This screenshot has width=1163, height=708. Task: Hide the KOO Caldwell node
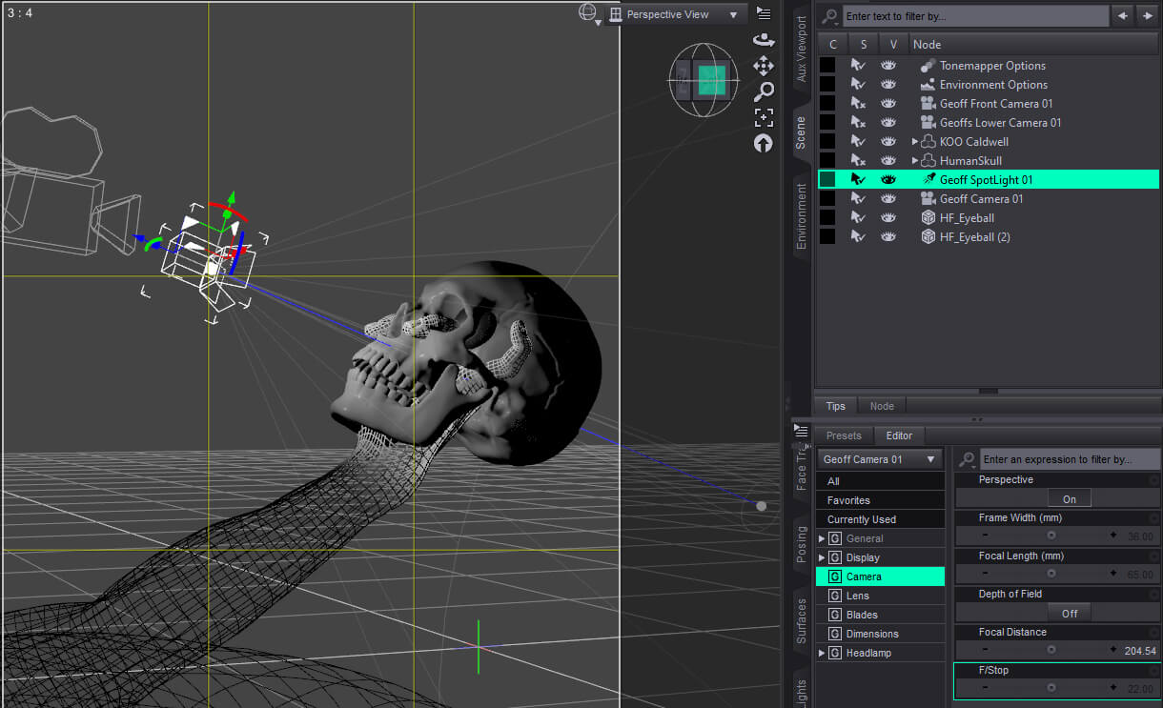(x=888, y=142)
